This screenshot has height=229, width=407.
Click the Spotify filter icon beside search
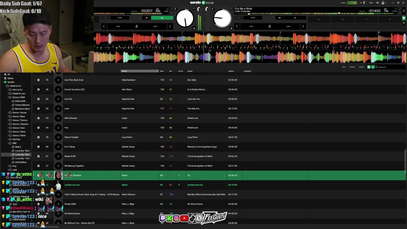pyautogui.click(x=369, y=67)
